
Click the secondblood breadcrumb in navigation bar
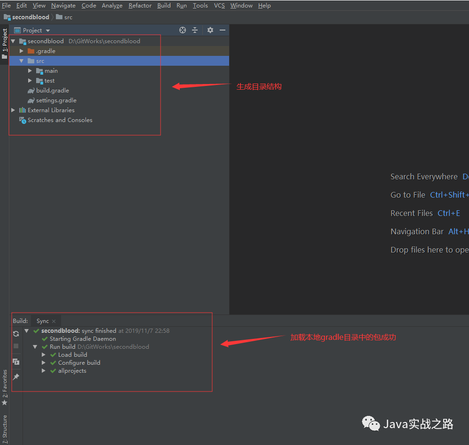pyautogui.click(x=30, y=17)
